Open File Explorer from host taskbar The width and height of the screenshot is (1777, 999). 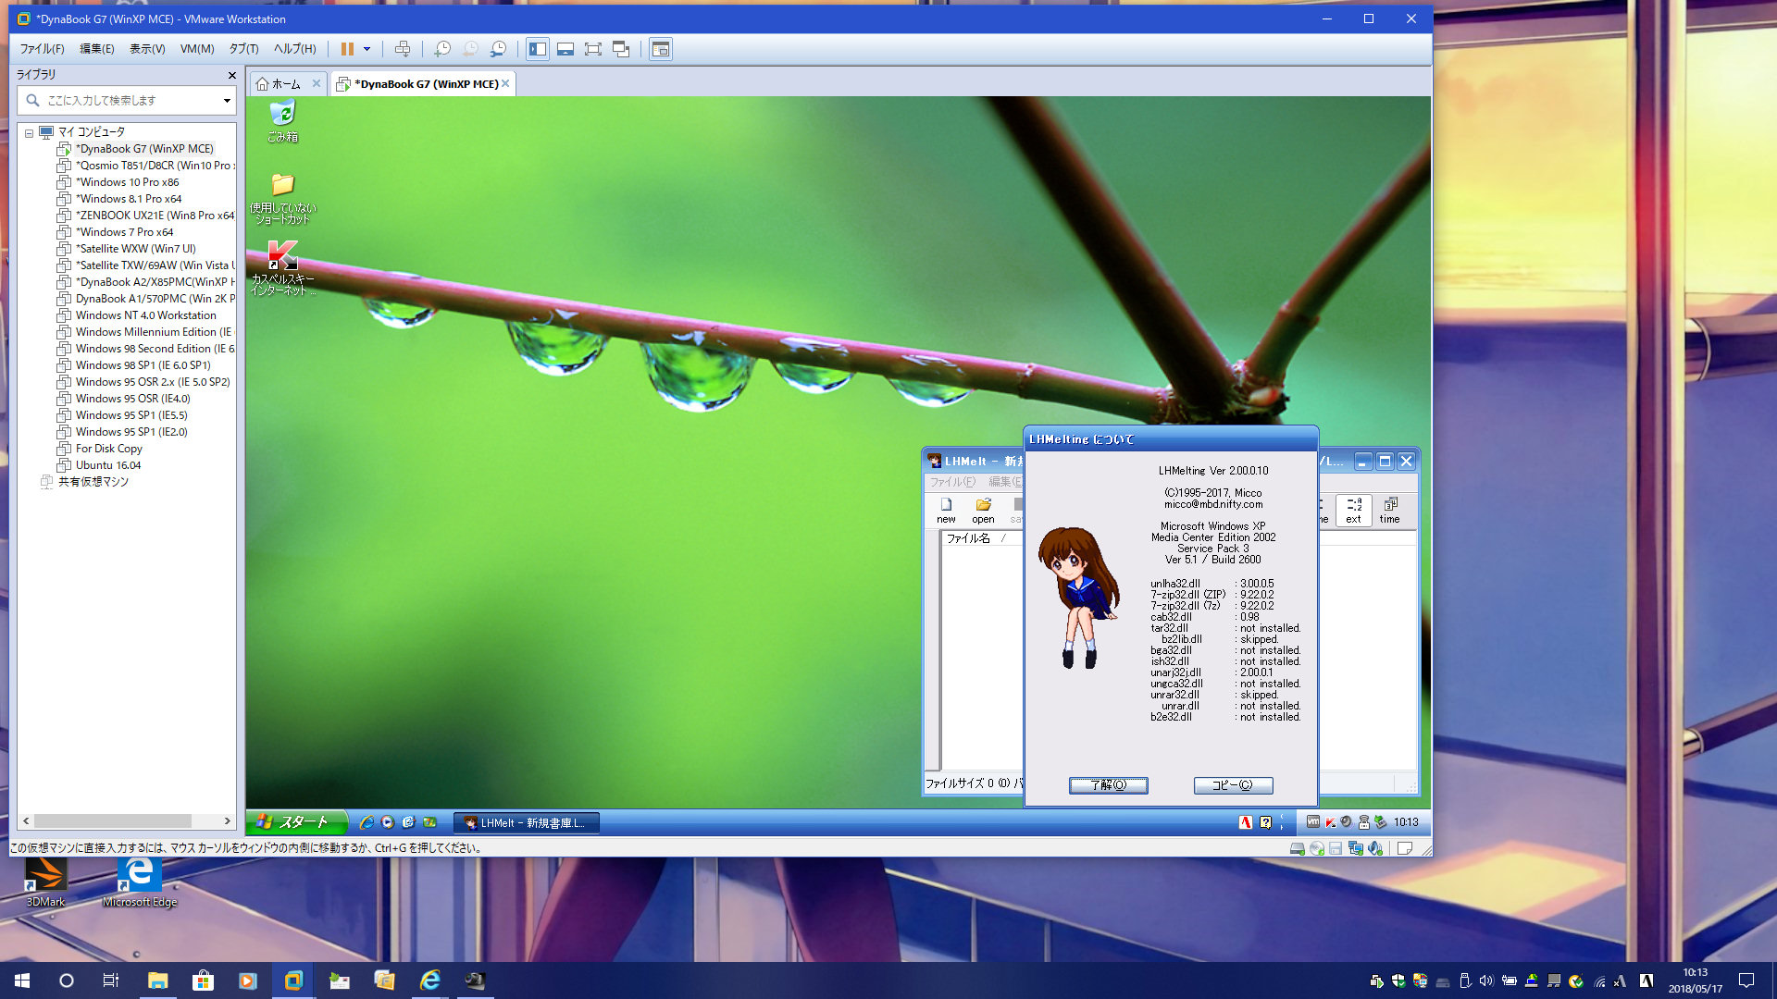(x=157, y=980)
